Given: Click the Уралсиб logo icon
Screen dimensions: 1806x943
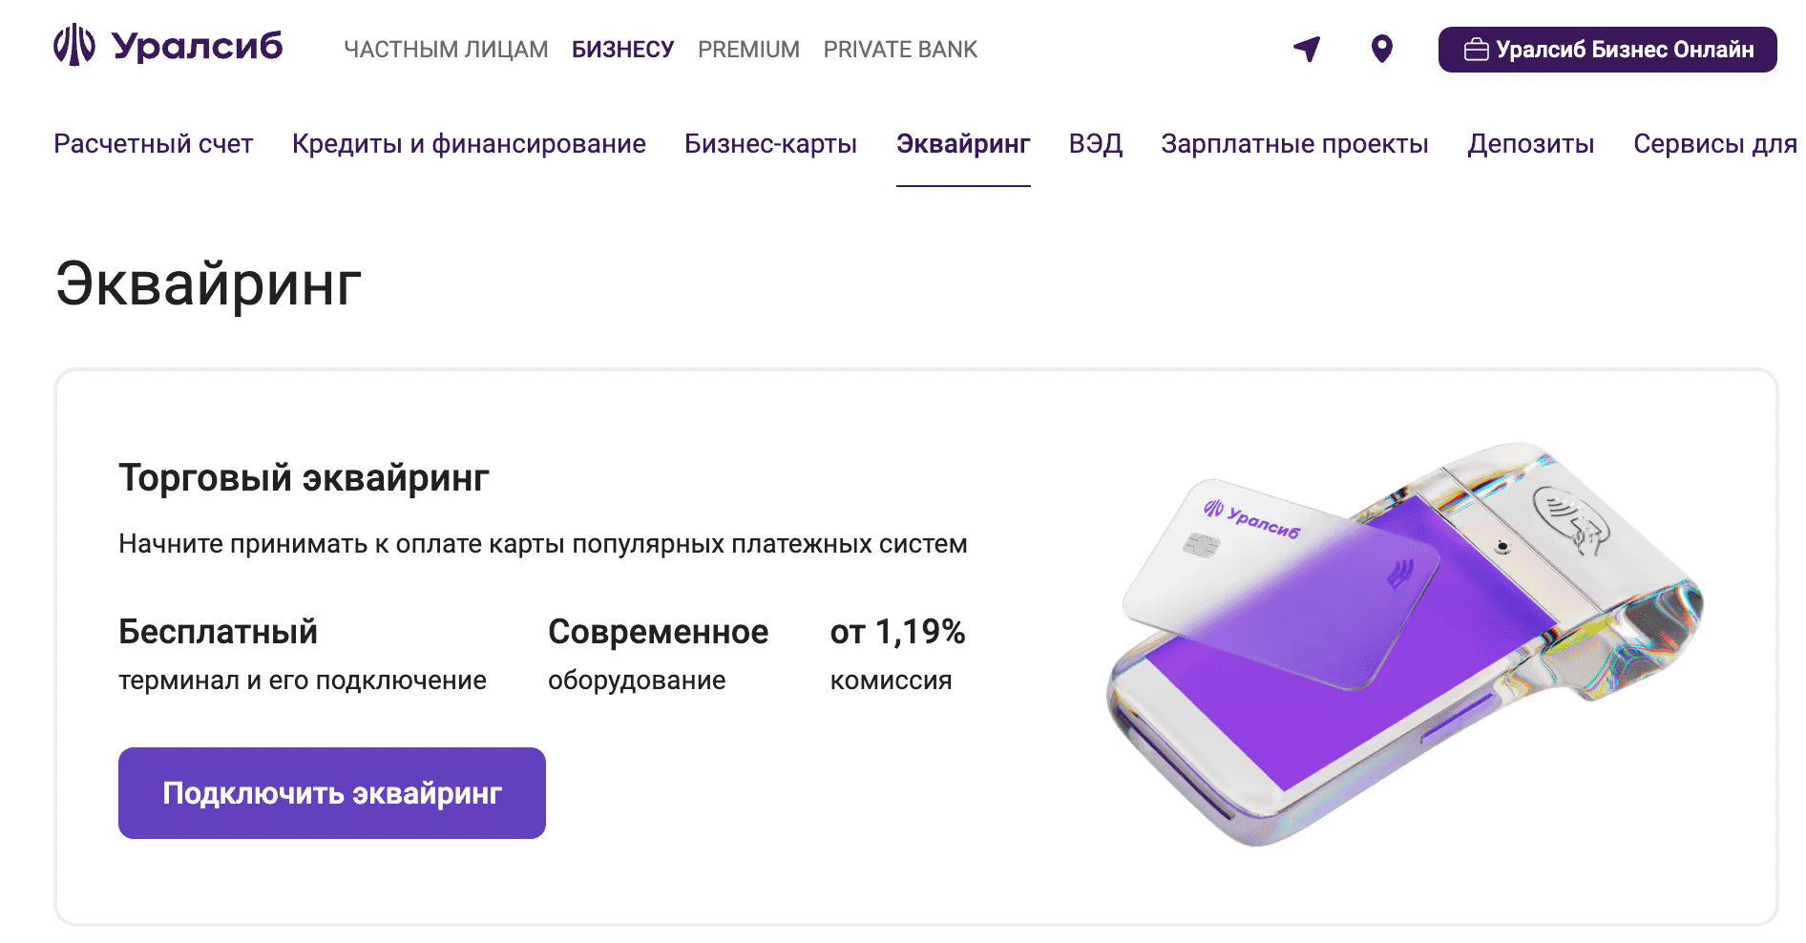Looking at the screenshot, I should tap(74, 46).
